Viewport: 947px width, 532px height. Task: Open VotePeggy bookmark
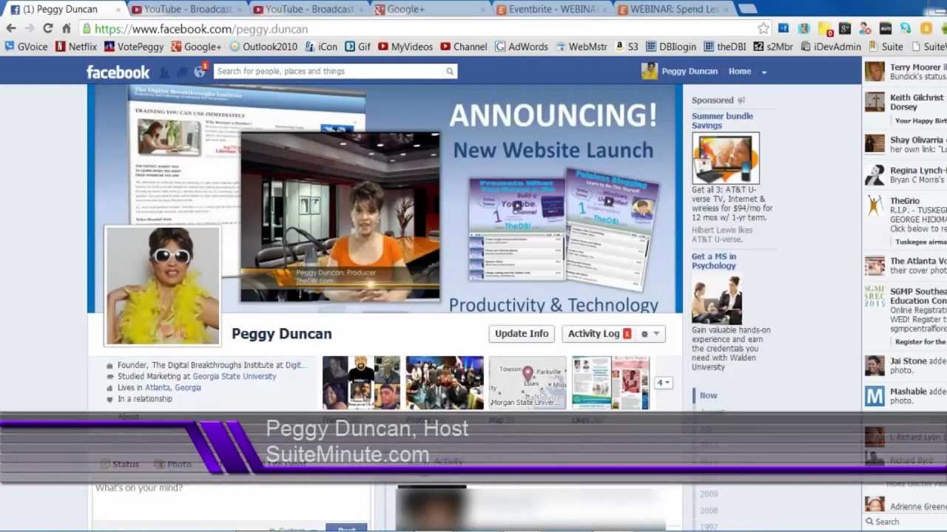click(134, 46)
